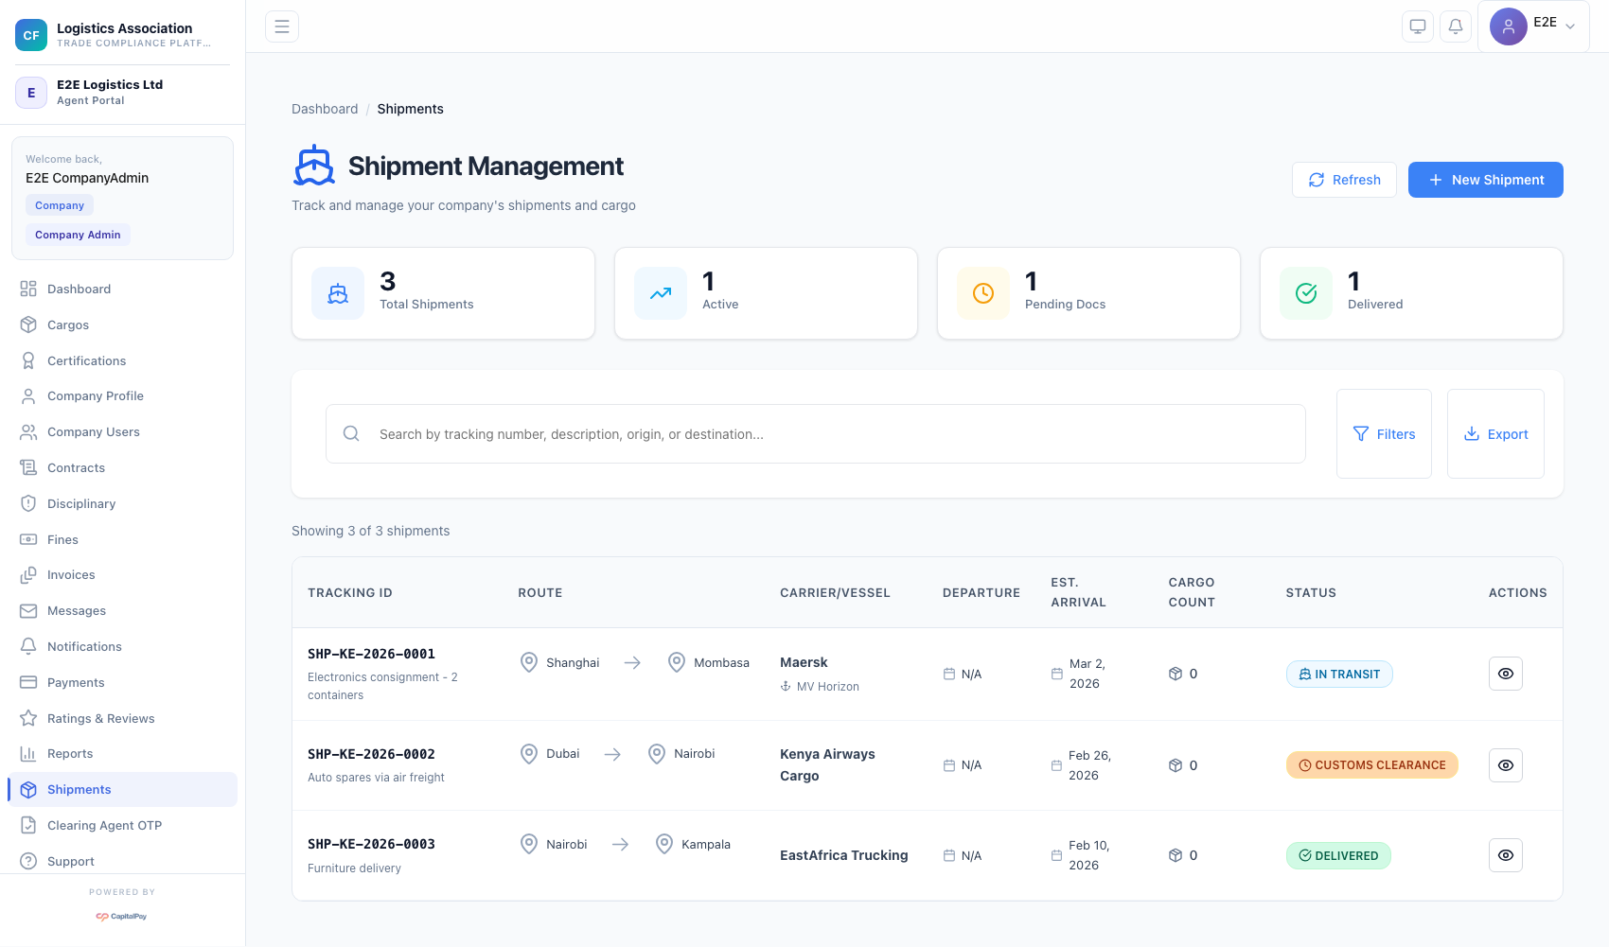This screenshot has height=947, width=1609.
Task: View details of shipment SHP-KE-2026-0001
Action: click(1505, 674)
